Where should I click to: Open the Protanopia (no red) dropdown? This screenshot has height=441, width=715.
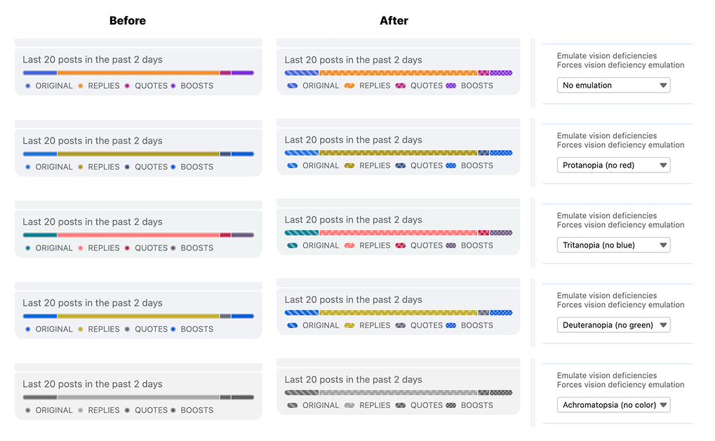(x=613, y=165)
